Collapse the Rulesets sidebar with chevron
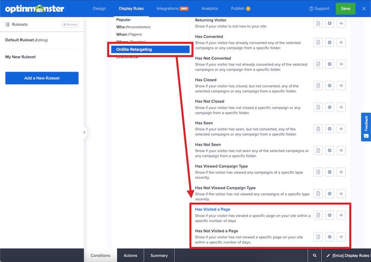 click(84, 132)
